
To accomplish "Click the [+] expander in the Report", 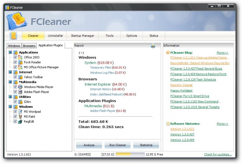I will tap(81, 53).
